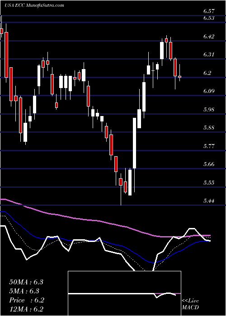The height and width of the screenshot is (316, 226).
Task: Click the 50MA : 6.3 legend text
Action: click(26, 282)
